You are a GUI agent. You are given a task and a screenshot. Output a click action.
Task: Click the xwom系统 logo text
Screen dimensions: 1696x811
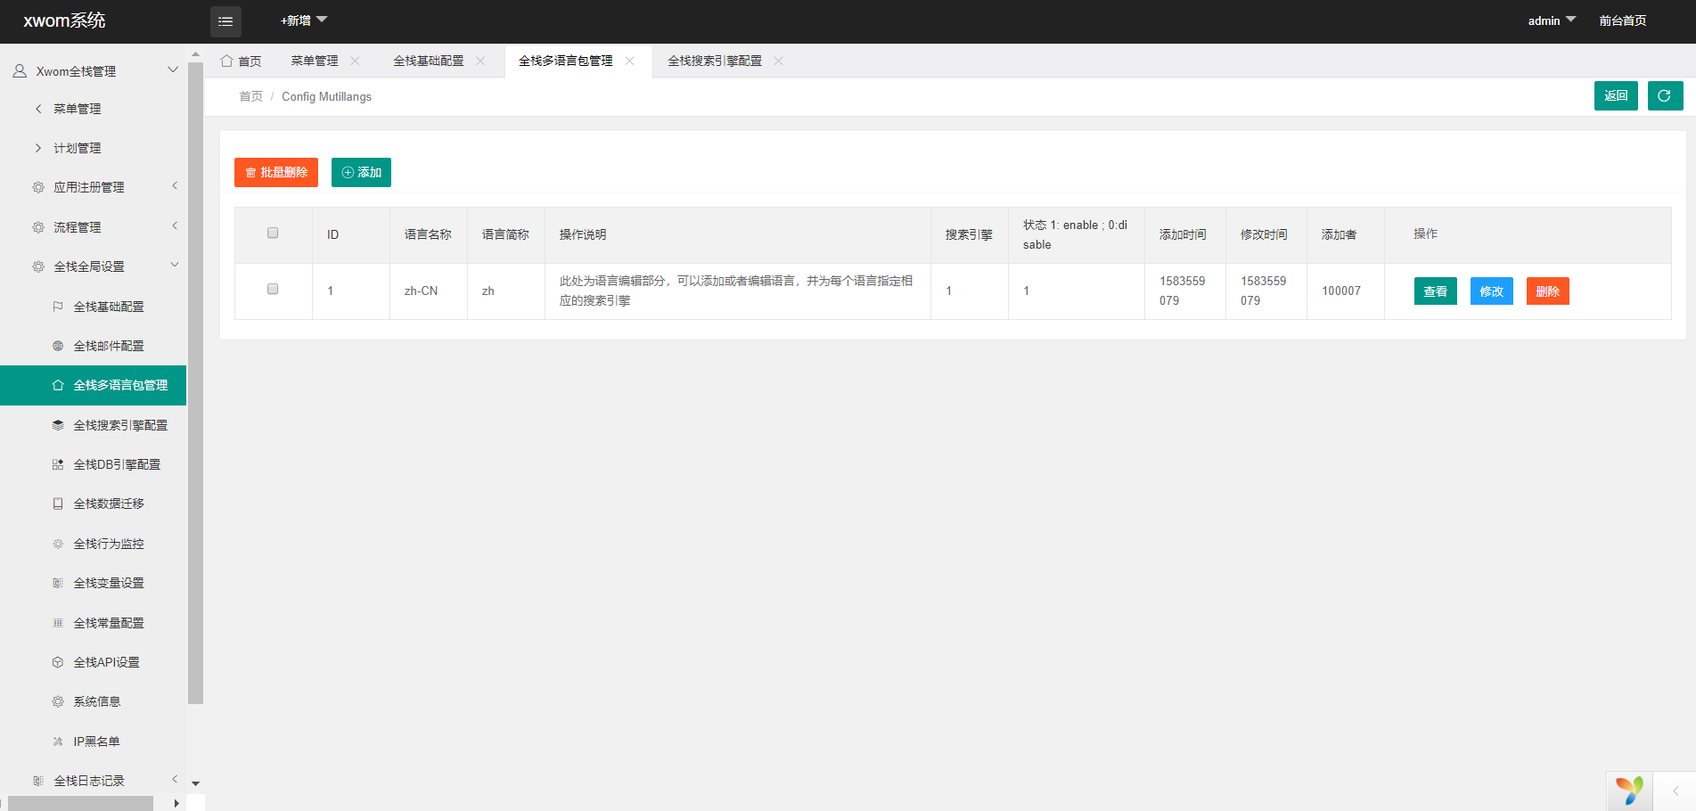pyautogui.click(x=64, y=20)
